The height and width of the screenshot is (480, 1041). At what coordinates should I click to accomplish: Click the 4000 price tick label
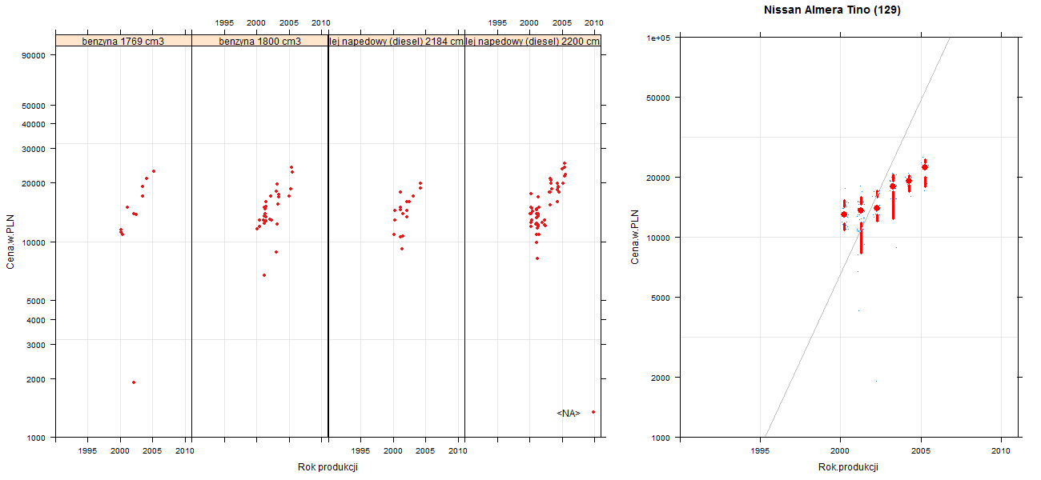coord(38,320)
